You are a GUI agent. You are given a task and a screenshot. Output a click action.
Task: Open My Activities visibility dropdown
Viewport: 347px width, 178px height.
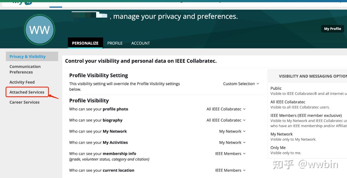coord(232,143)
